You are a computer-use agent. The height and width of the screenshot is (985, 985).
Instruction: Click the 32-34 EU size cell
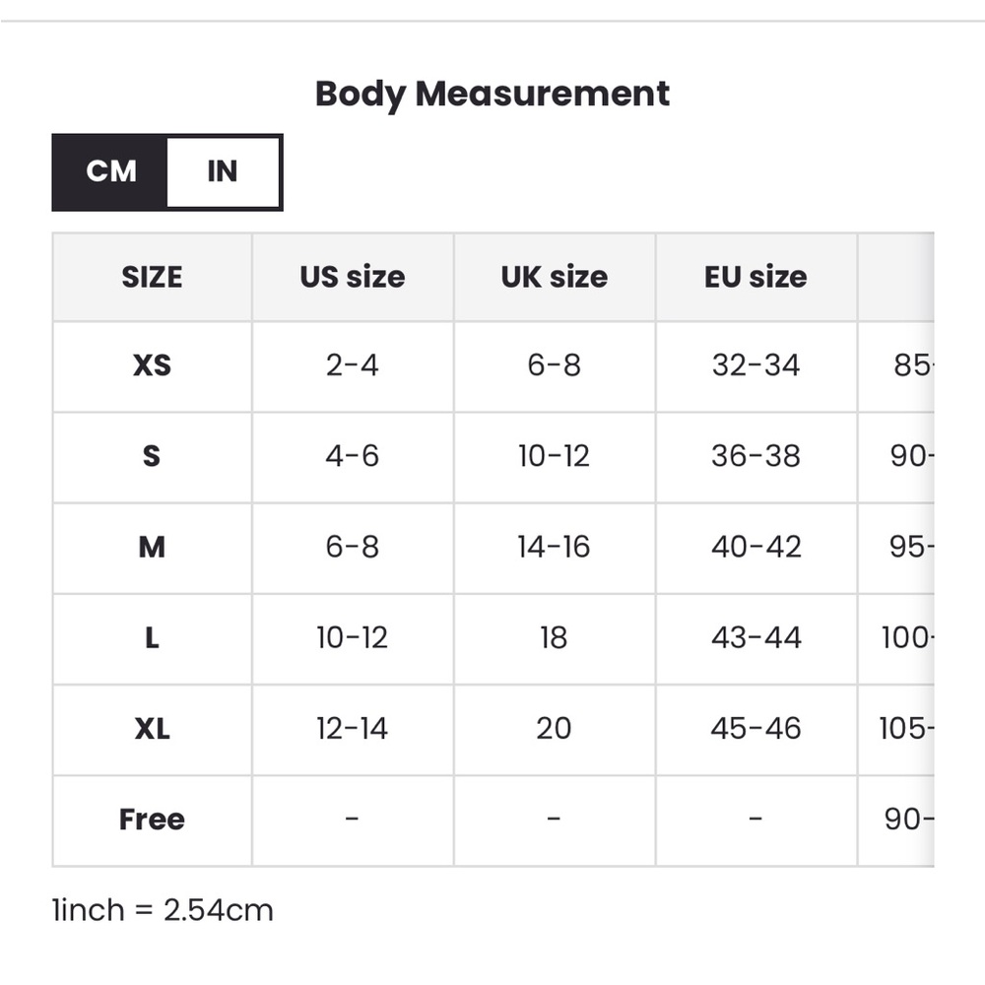click(x=755, y=366)
